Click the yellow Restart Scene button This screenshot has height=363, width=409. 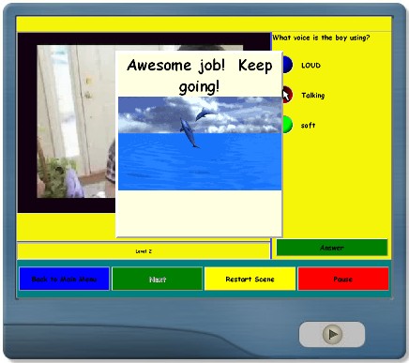(x=250, y=279)
